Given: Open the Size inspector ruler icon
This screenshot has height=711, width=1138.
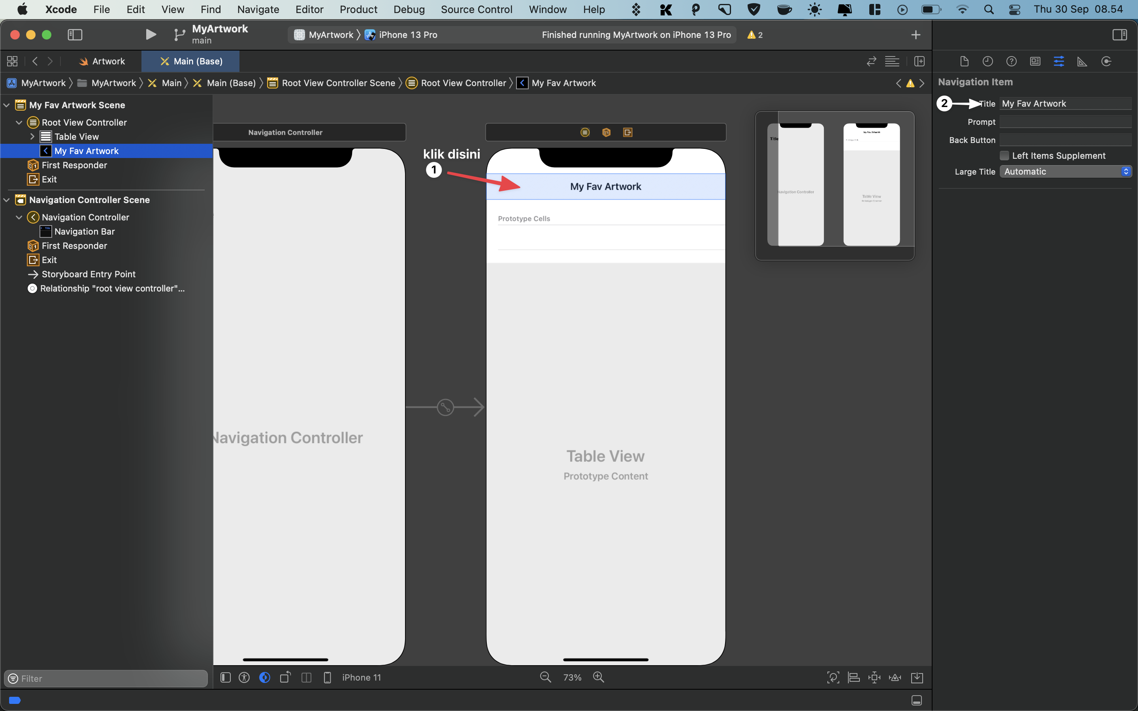Looking at the screenshot, I should pyautogui.click(x=1082, y=61).
